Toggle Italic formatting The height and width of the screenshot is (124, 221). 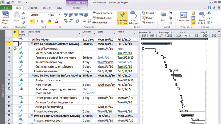[37, 21]
